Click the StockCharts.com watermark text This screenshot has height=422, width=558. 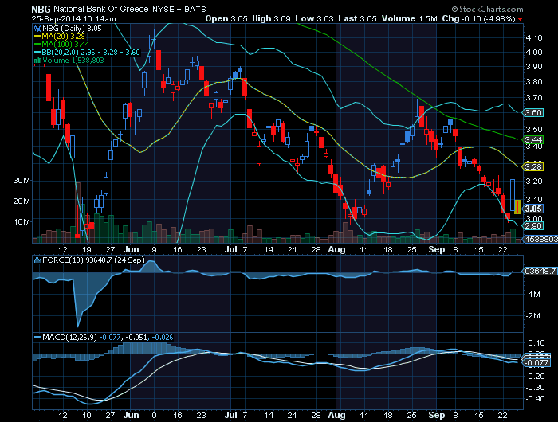point(487,9)
